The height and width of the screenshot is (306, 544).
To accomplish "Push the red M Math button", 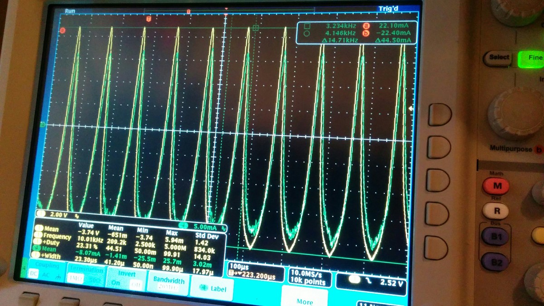I will tap(496, 186).
